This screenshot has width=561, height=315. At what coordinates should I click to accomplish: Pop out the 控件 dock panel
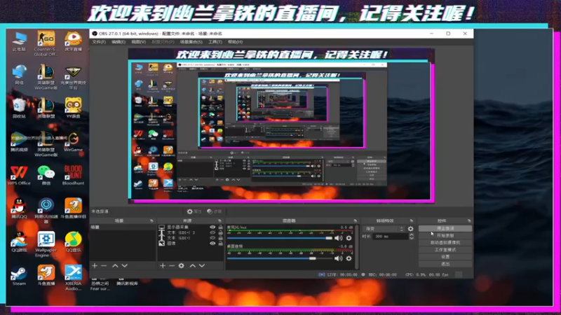(x=469, y=220)
